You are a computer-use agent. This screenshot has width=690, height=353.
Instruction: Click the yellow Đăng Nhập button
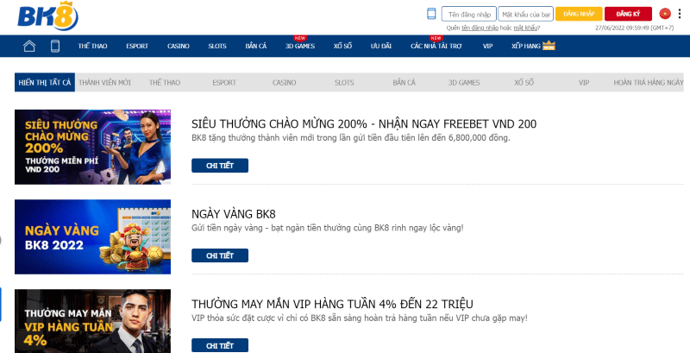click(x=579, y=14)
